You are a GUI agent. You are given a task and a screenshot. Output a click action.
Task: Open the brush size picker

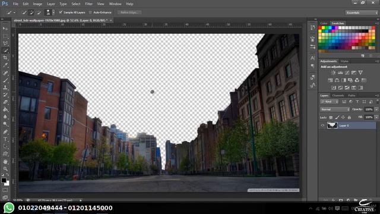tap(53, 12)
